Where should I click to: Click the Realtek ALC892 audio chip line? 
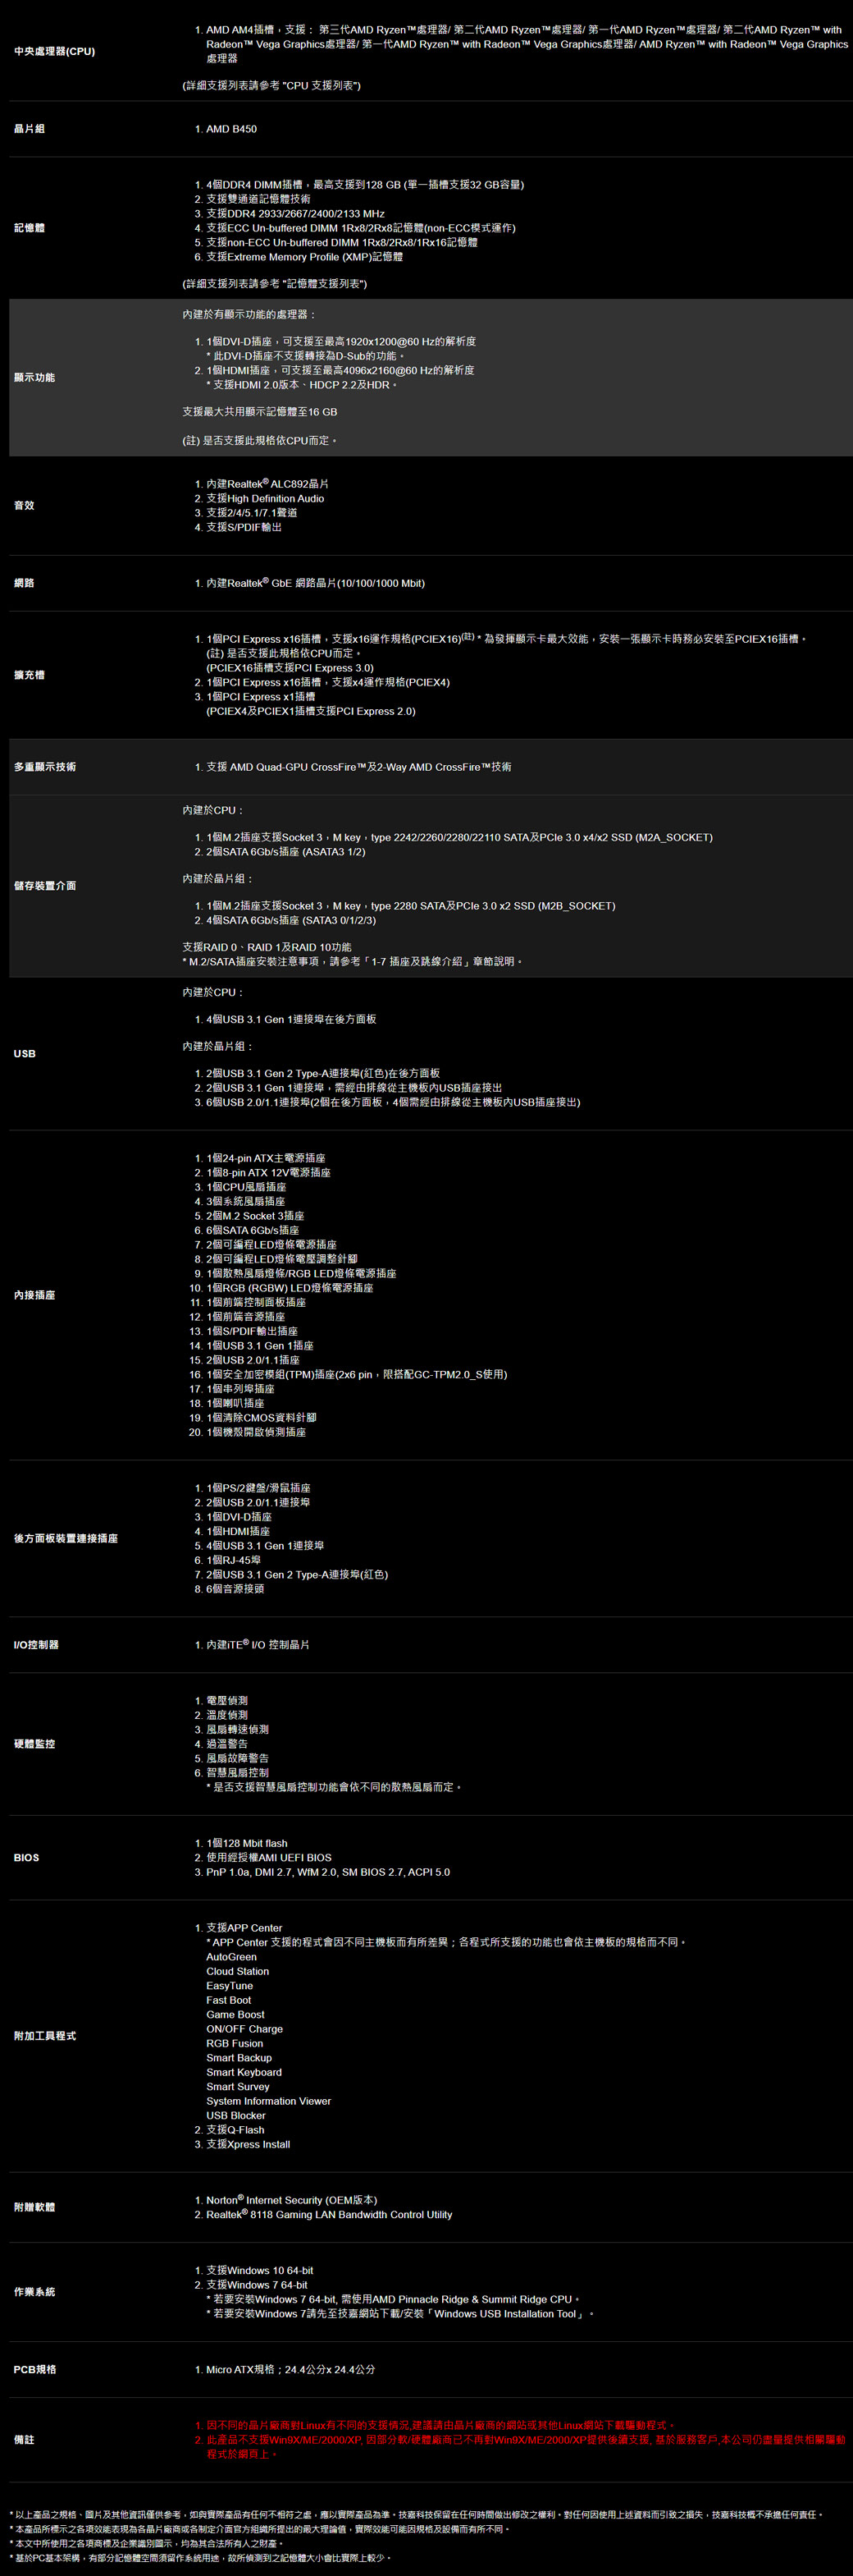coord(267,484)
